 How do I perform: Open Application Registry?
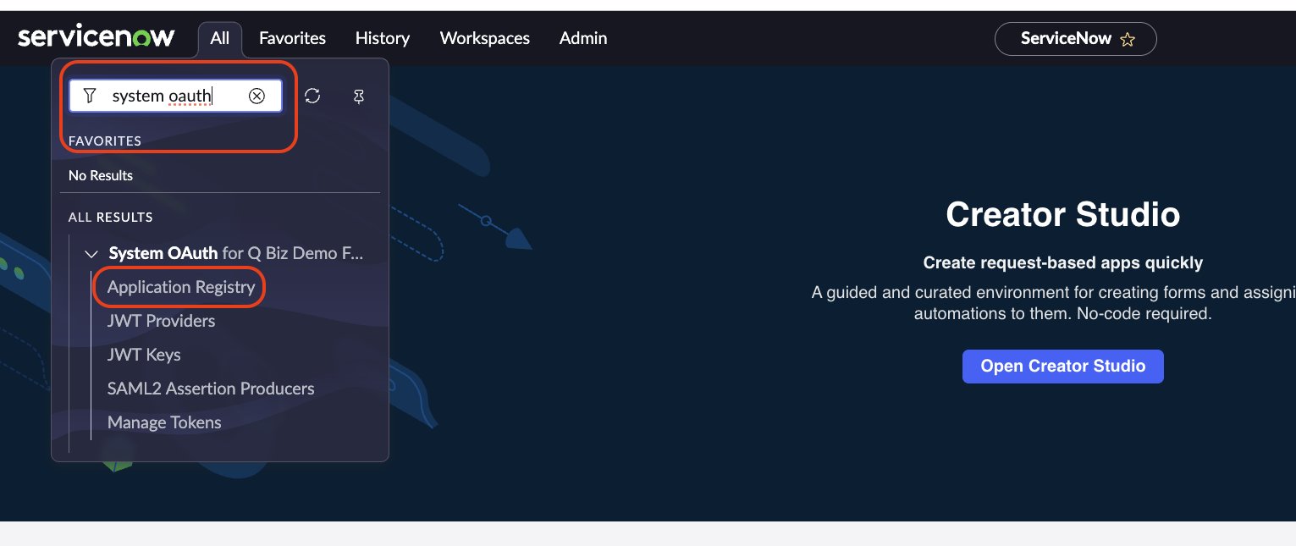pyautogui.click(x=179, y=287)
